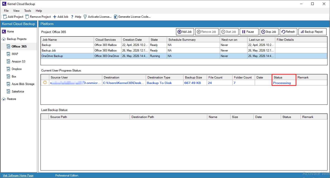Click the Remove Job button
This screenshot has width=330, height=178.
(x=207, y=32)
